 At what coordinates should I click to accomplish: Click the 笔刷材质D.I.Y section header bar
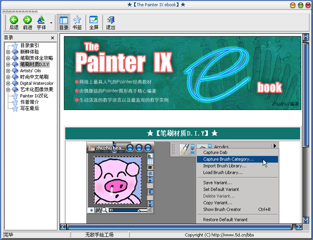182,133
